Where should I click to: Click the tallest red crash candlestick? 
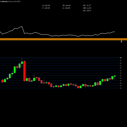pyautogui.click(x=24, y=71)
